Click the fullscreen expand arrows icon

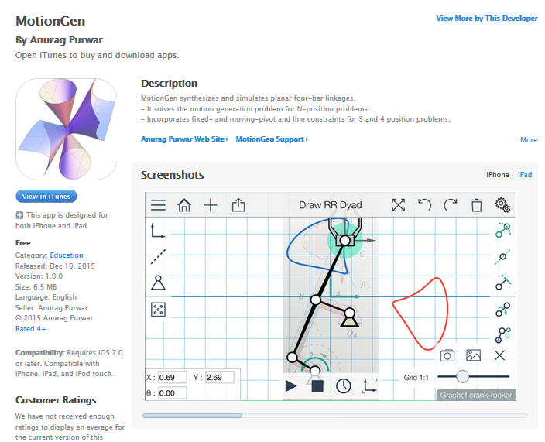click(398, 205)
